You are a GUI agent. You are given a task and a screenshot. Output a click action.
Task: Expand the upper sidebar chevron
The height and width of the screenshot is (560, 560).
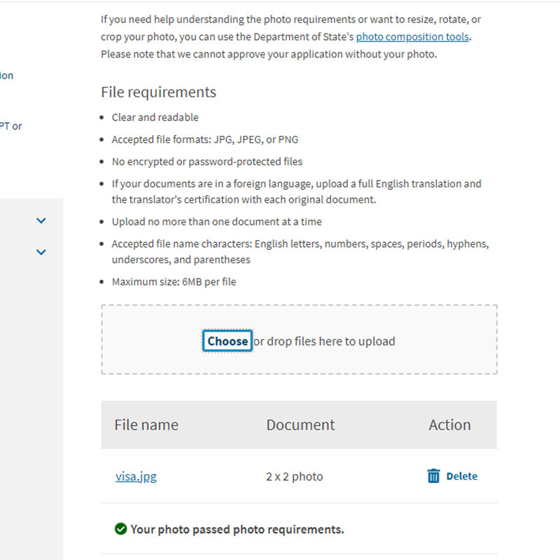tap(41, 220)
